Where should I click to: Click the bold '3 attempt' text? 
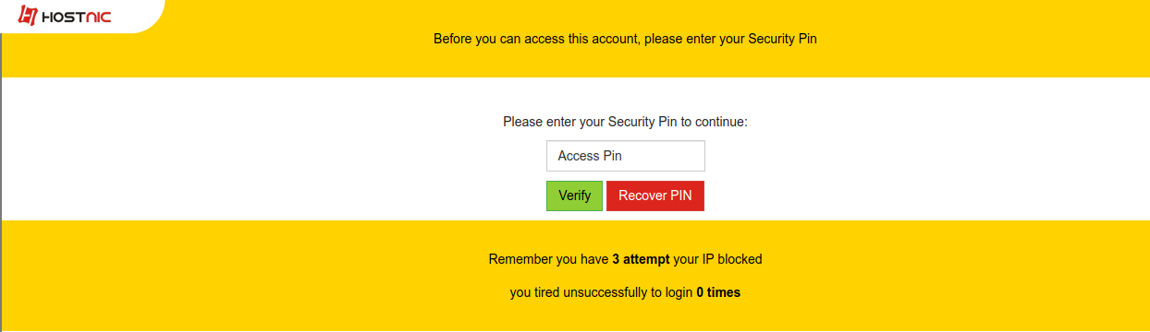(x=641, y=259)
